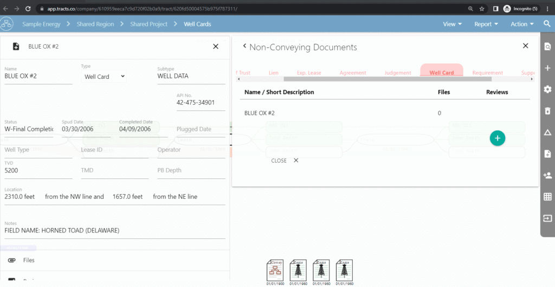Click the export arrow icon in sidebar
This screenshot has width=555, height=287.
coord(547,218)
